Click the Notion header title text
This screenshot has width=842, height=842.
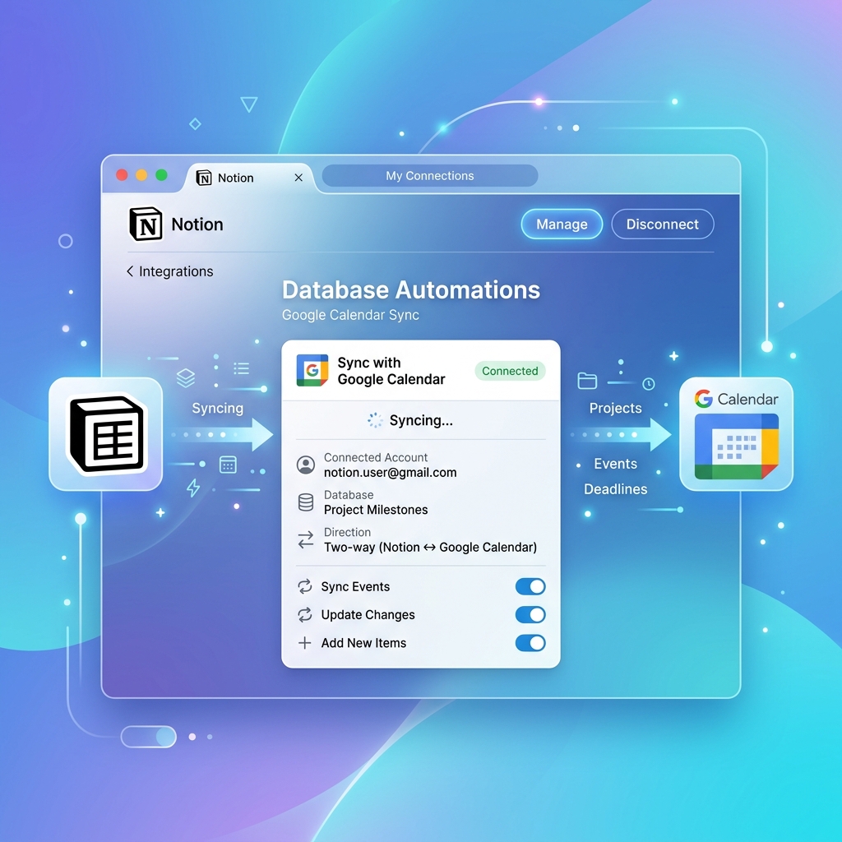click(197, 224)
